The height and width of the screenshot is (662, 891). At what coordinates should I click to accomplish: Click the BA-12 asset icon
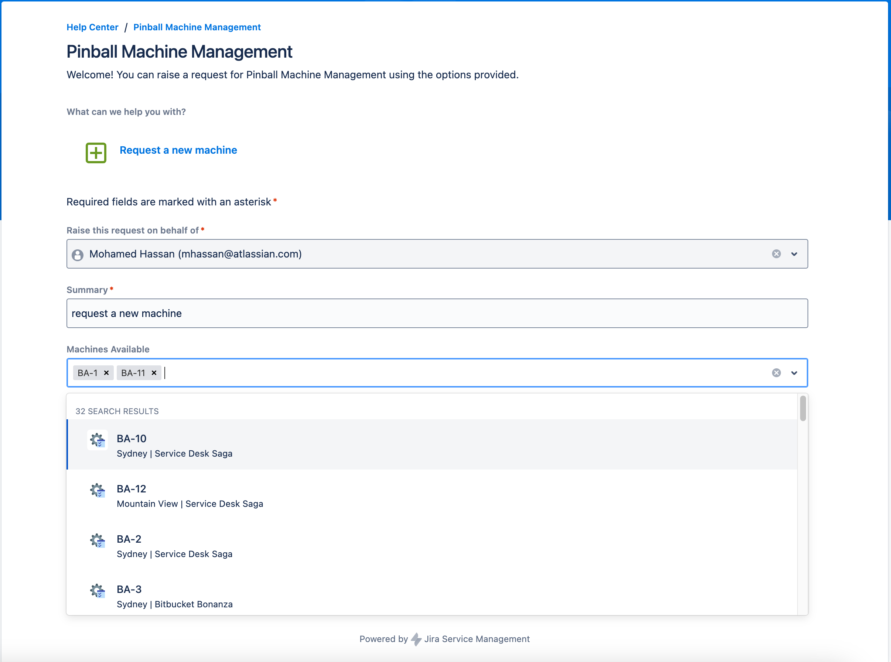[98, 490]
